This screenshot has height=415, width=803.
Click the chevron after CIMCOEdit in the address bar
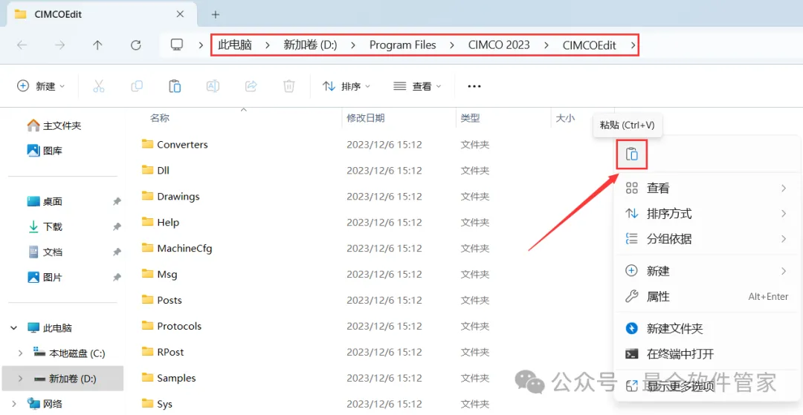(633, 45)
